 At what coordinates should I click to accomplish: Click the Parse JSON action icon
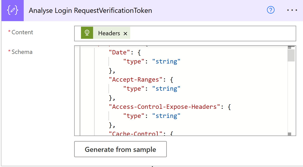coord(13,11)
